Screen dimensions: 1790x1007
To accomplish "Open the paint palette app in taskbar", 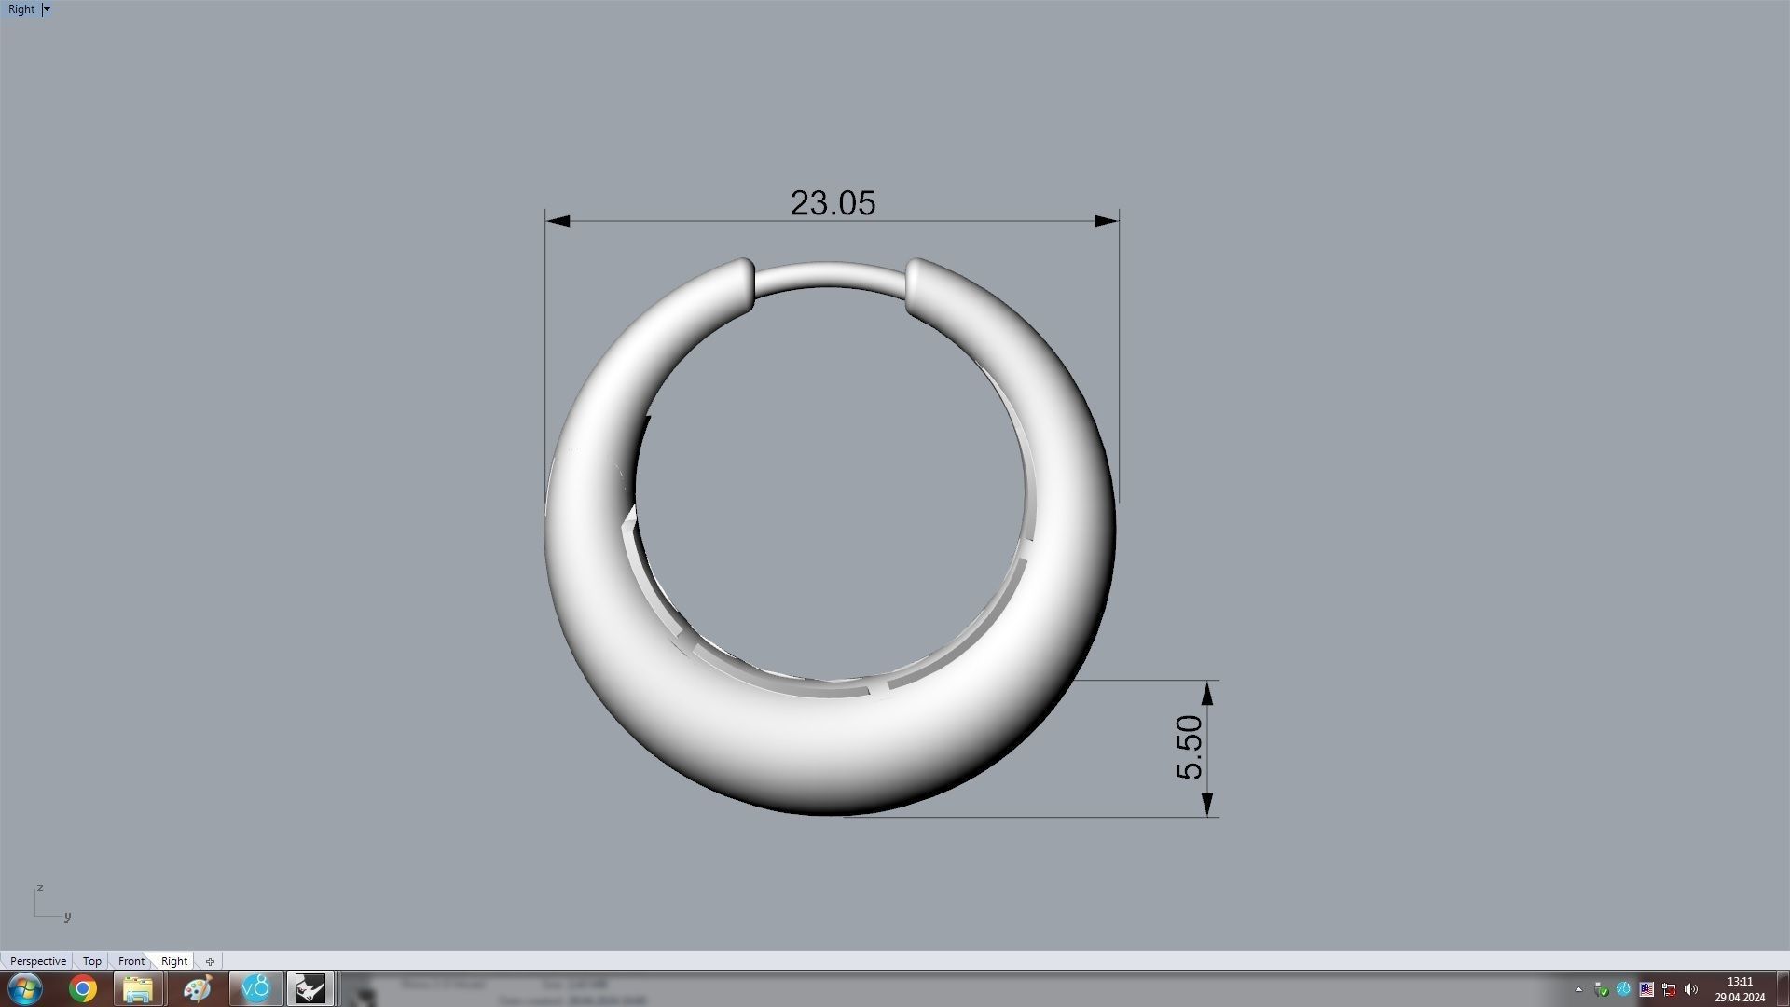I will click(x=197, y=988).
